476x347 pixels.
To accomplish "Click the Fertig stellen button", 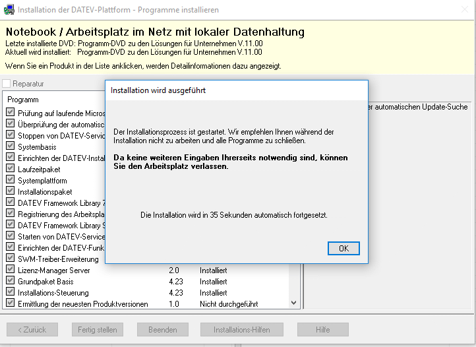I will [x=98, y=329].
